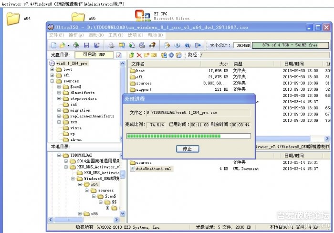Image resolution: width=334 pixels, height=233 pixels.
Task: Click the 文件名 field in progress dialog
Action: tap(198, 113)
